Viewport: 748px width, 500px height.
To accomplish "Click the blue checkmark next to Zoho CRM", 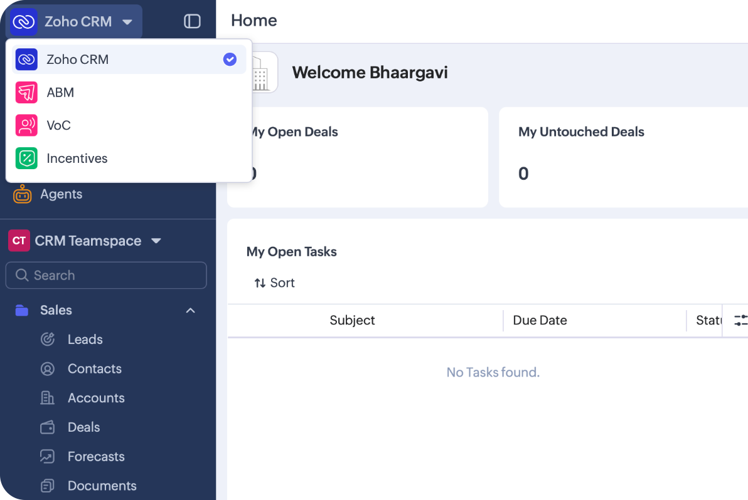I will click(230, 60).
